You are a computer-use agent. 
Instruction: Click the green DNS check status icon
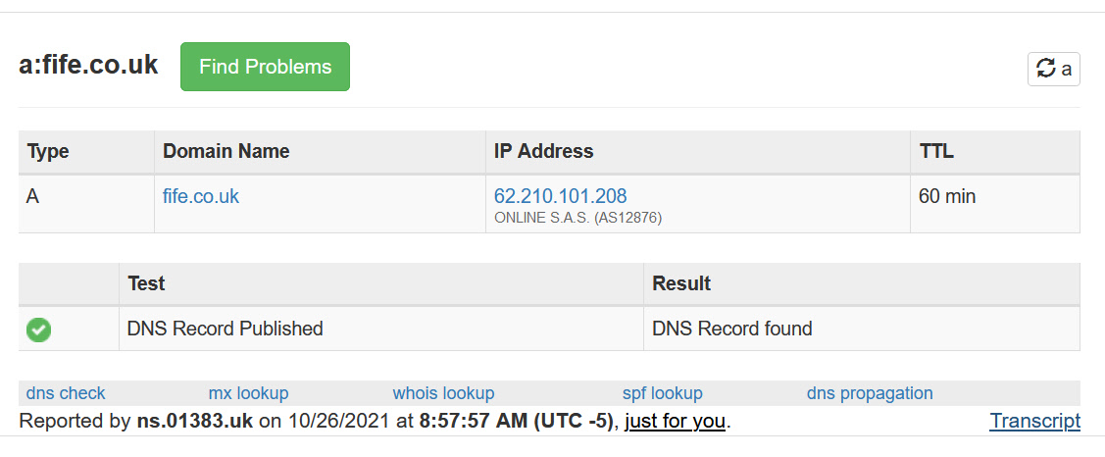(x=39, y=330)
